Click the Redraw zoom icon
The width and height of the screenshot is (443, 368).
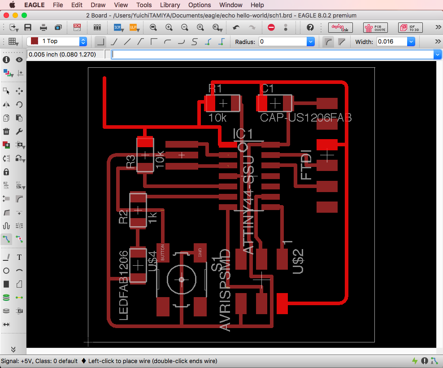[200, 27]
